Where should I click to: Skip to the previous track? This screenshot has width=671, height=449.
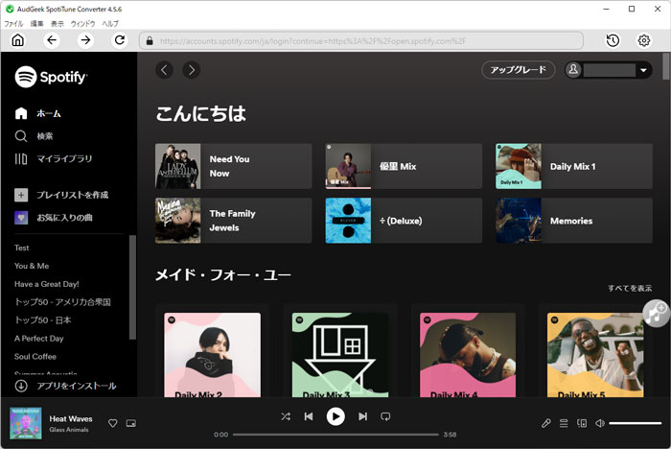point(309,416)
